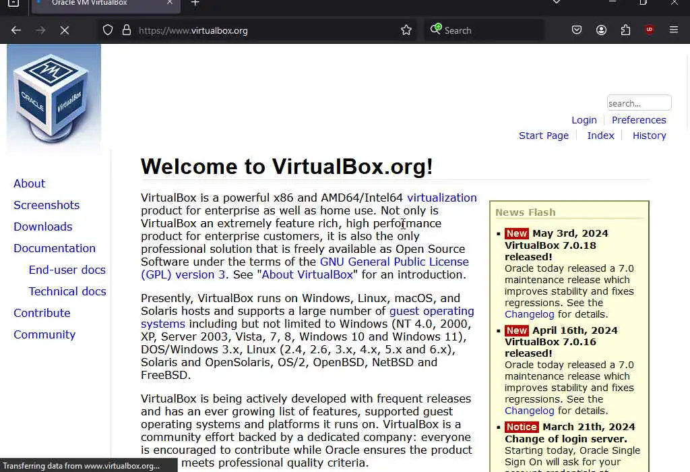This screenshot has width=690, height=472.
Task: Follow the guest operating systems link
Action: [x=432, y=312]
